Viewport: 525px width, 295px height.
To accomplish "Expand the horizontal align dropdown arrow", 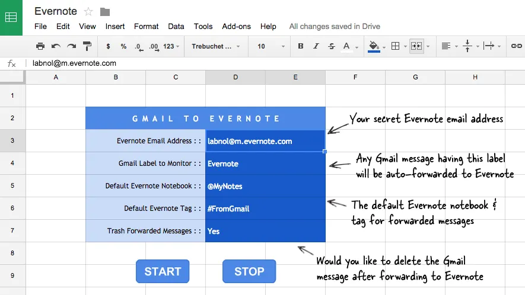I will point(456,47).
